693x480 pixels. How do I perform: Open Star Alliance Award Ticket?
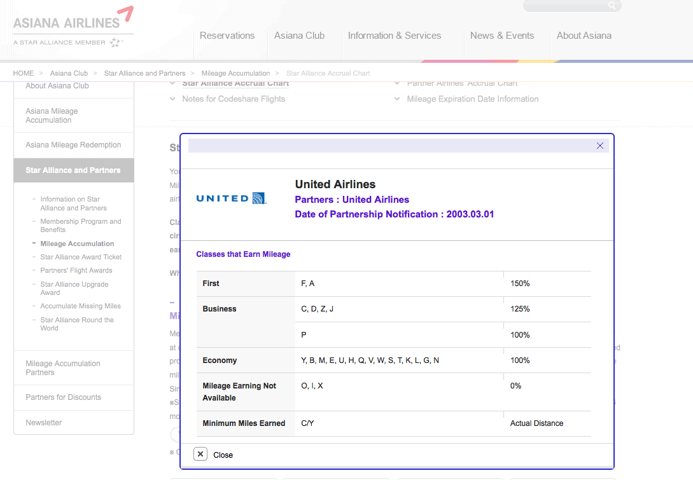pos(81,257)
